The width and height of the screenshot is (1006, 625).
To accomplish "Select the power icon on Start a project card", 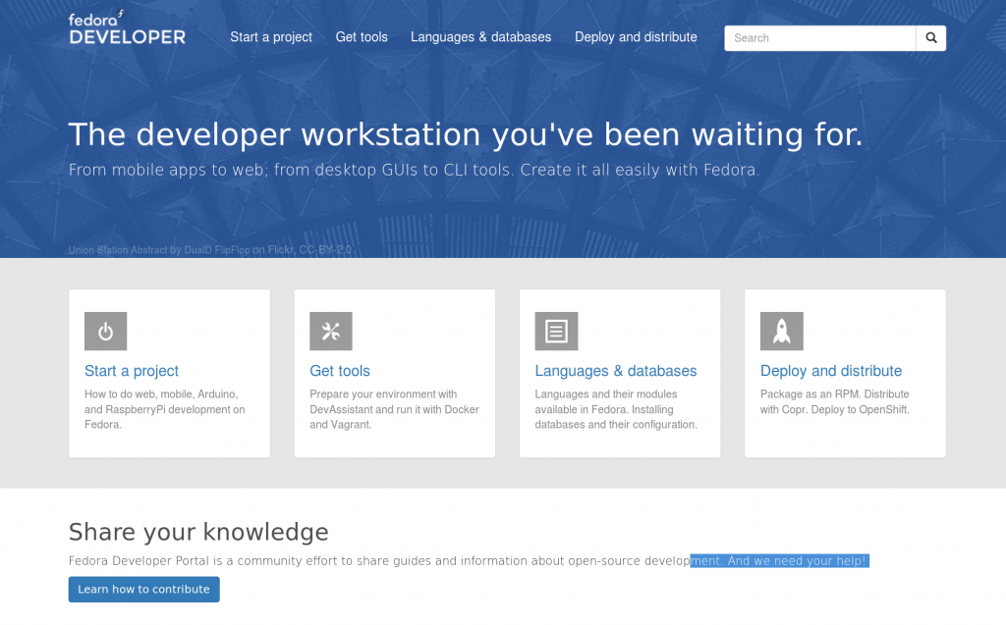I will (x=105, y=331).
